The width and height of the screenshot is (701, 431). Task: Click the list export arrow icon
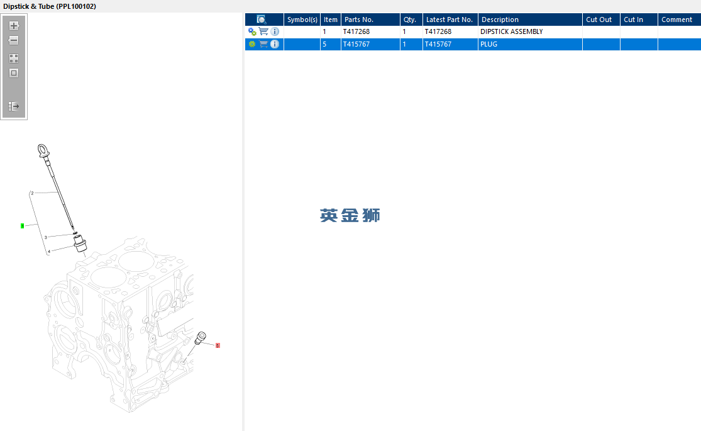(14, 106)
